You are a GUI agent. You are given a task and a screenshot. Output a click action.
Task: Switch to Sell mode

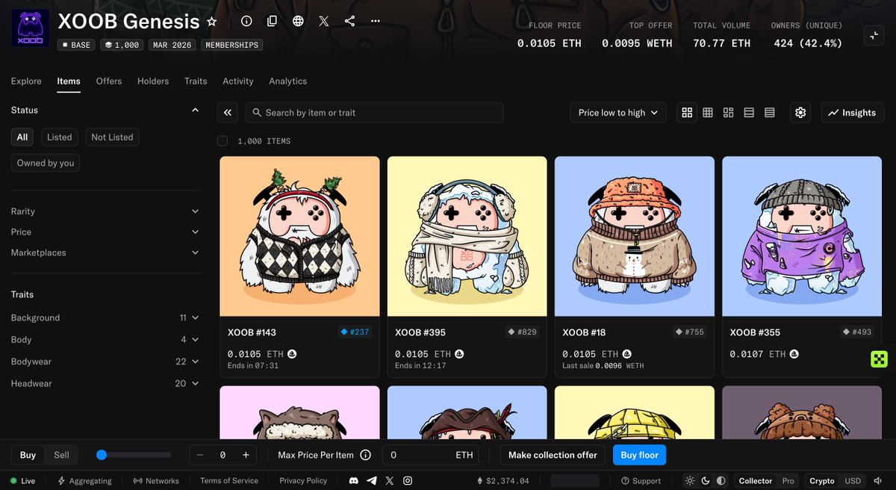(61, 455)
